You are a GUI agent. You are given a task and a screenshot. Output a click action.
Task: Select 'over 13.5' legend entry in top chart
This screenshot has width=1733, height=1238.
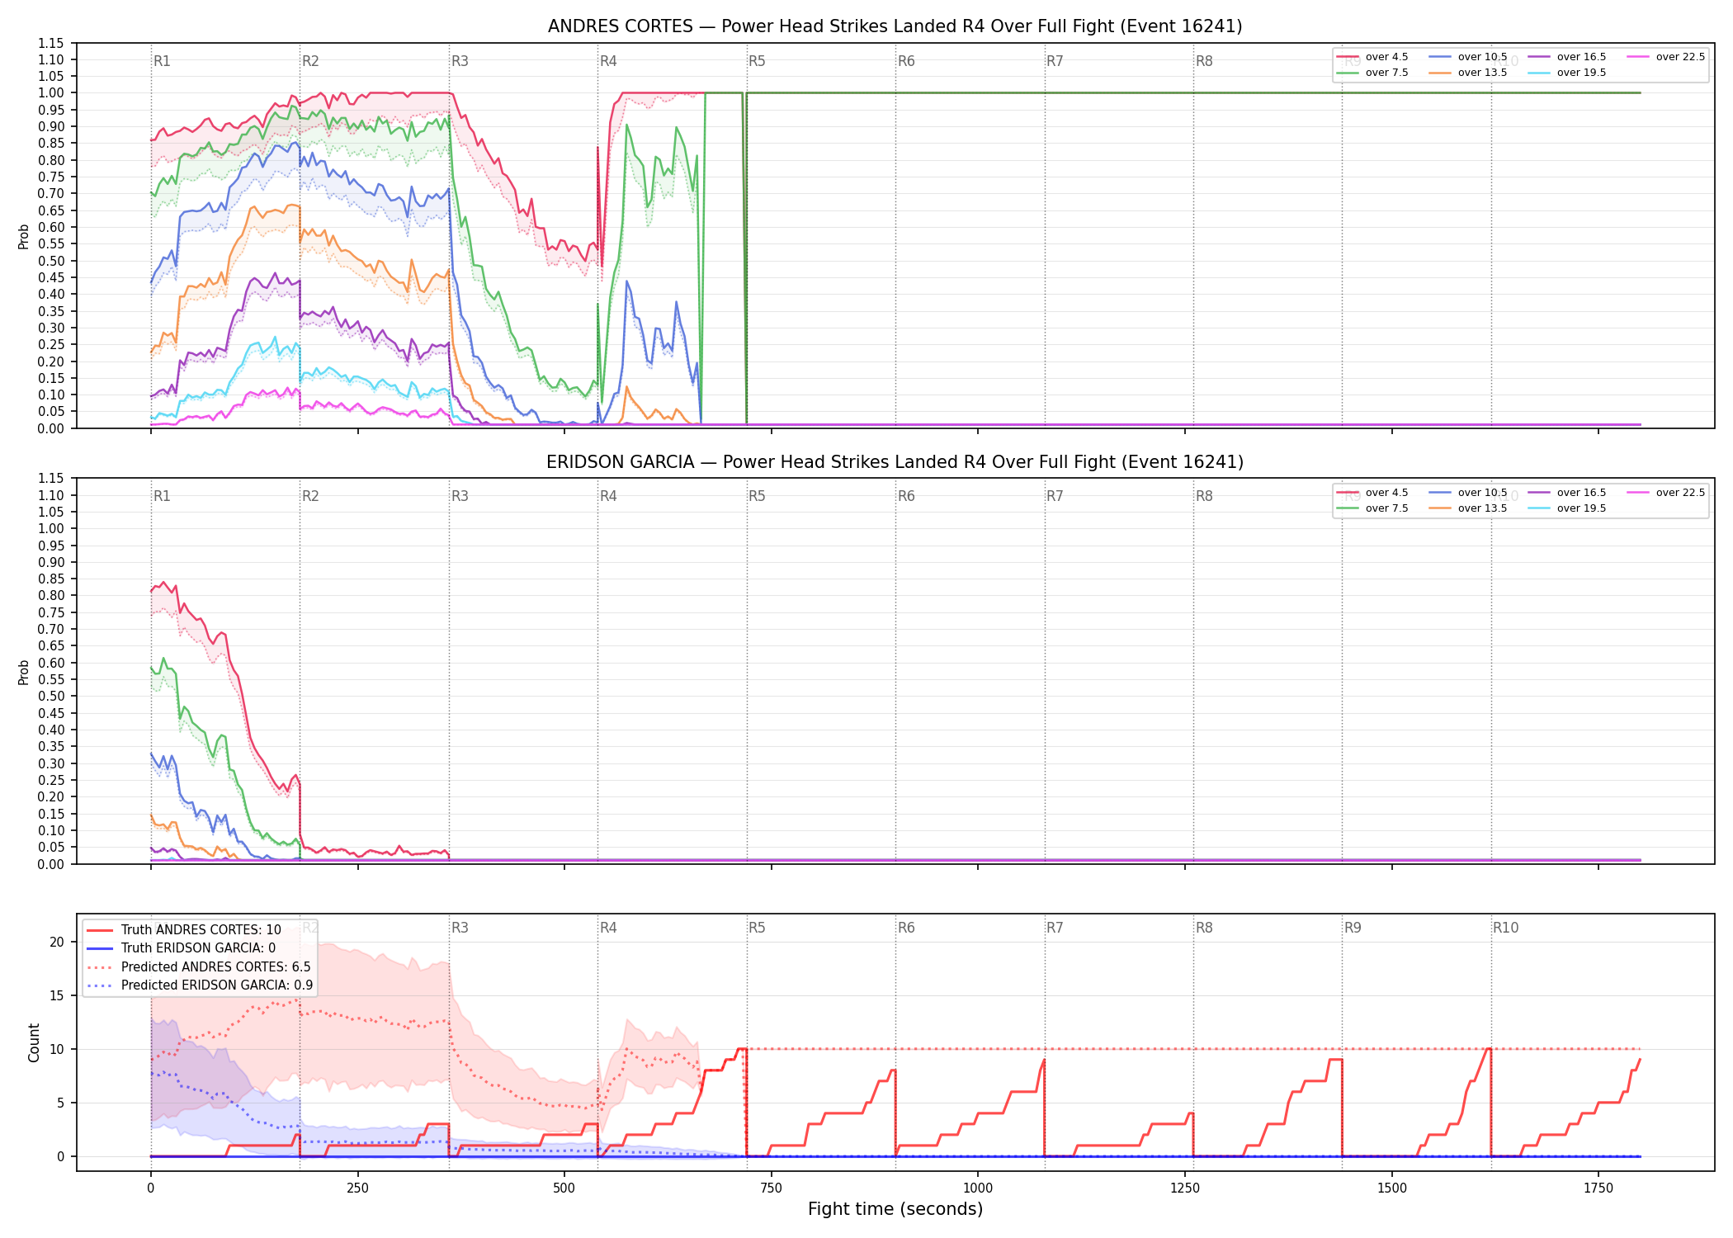pyautogui.click(x=1467, y=73)
